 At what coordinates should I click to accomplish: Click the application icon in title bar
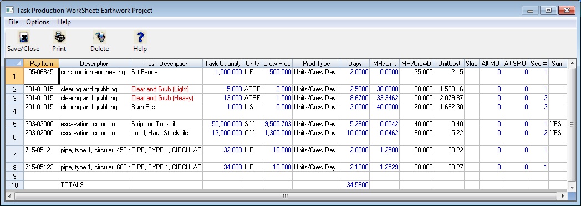coord(9,11)
